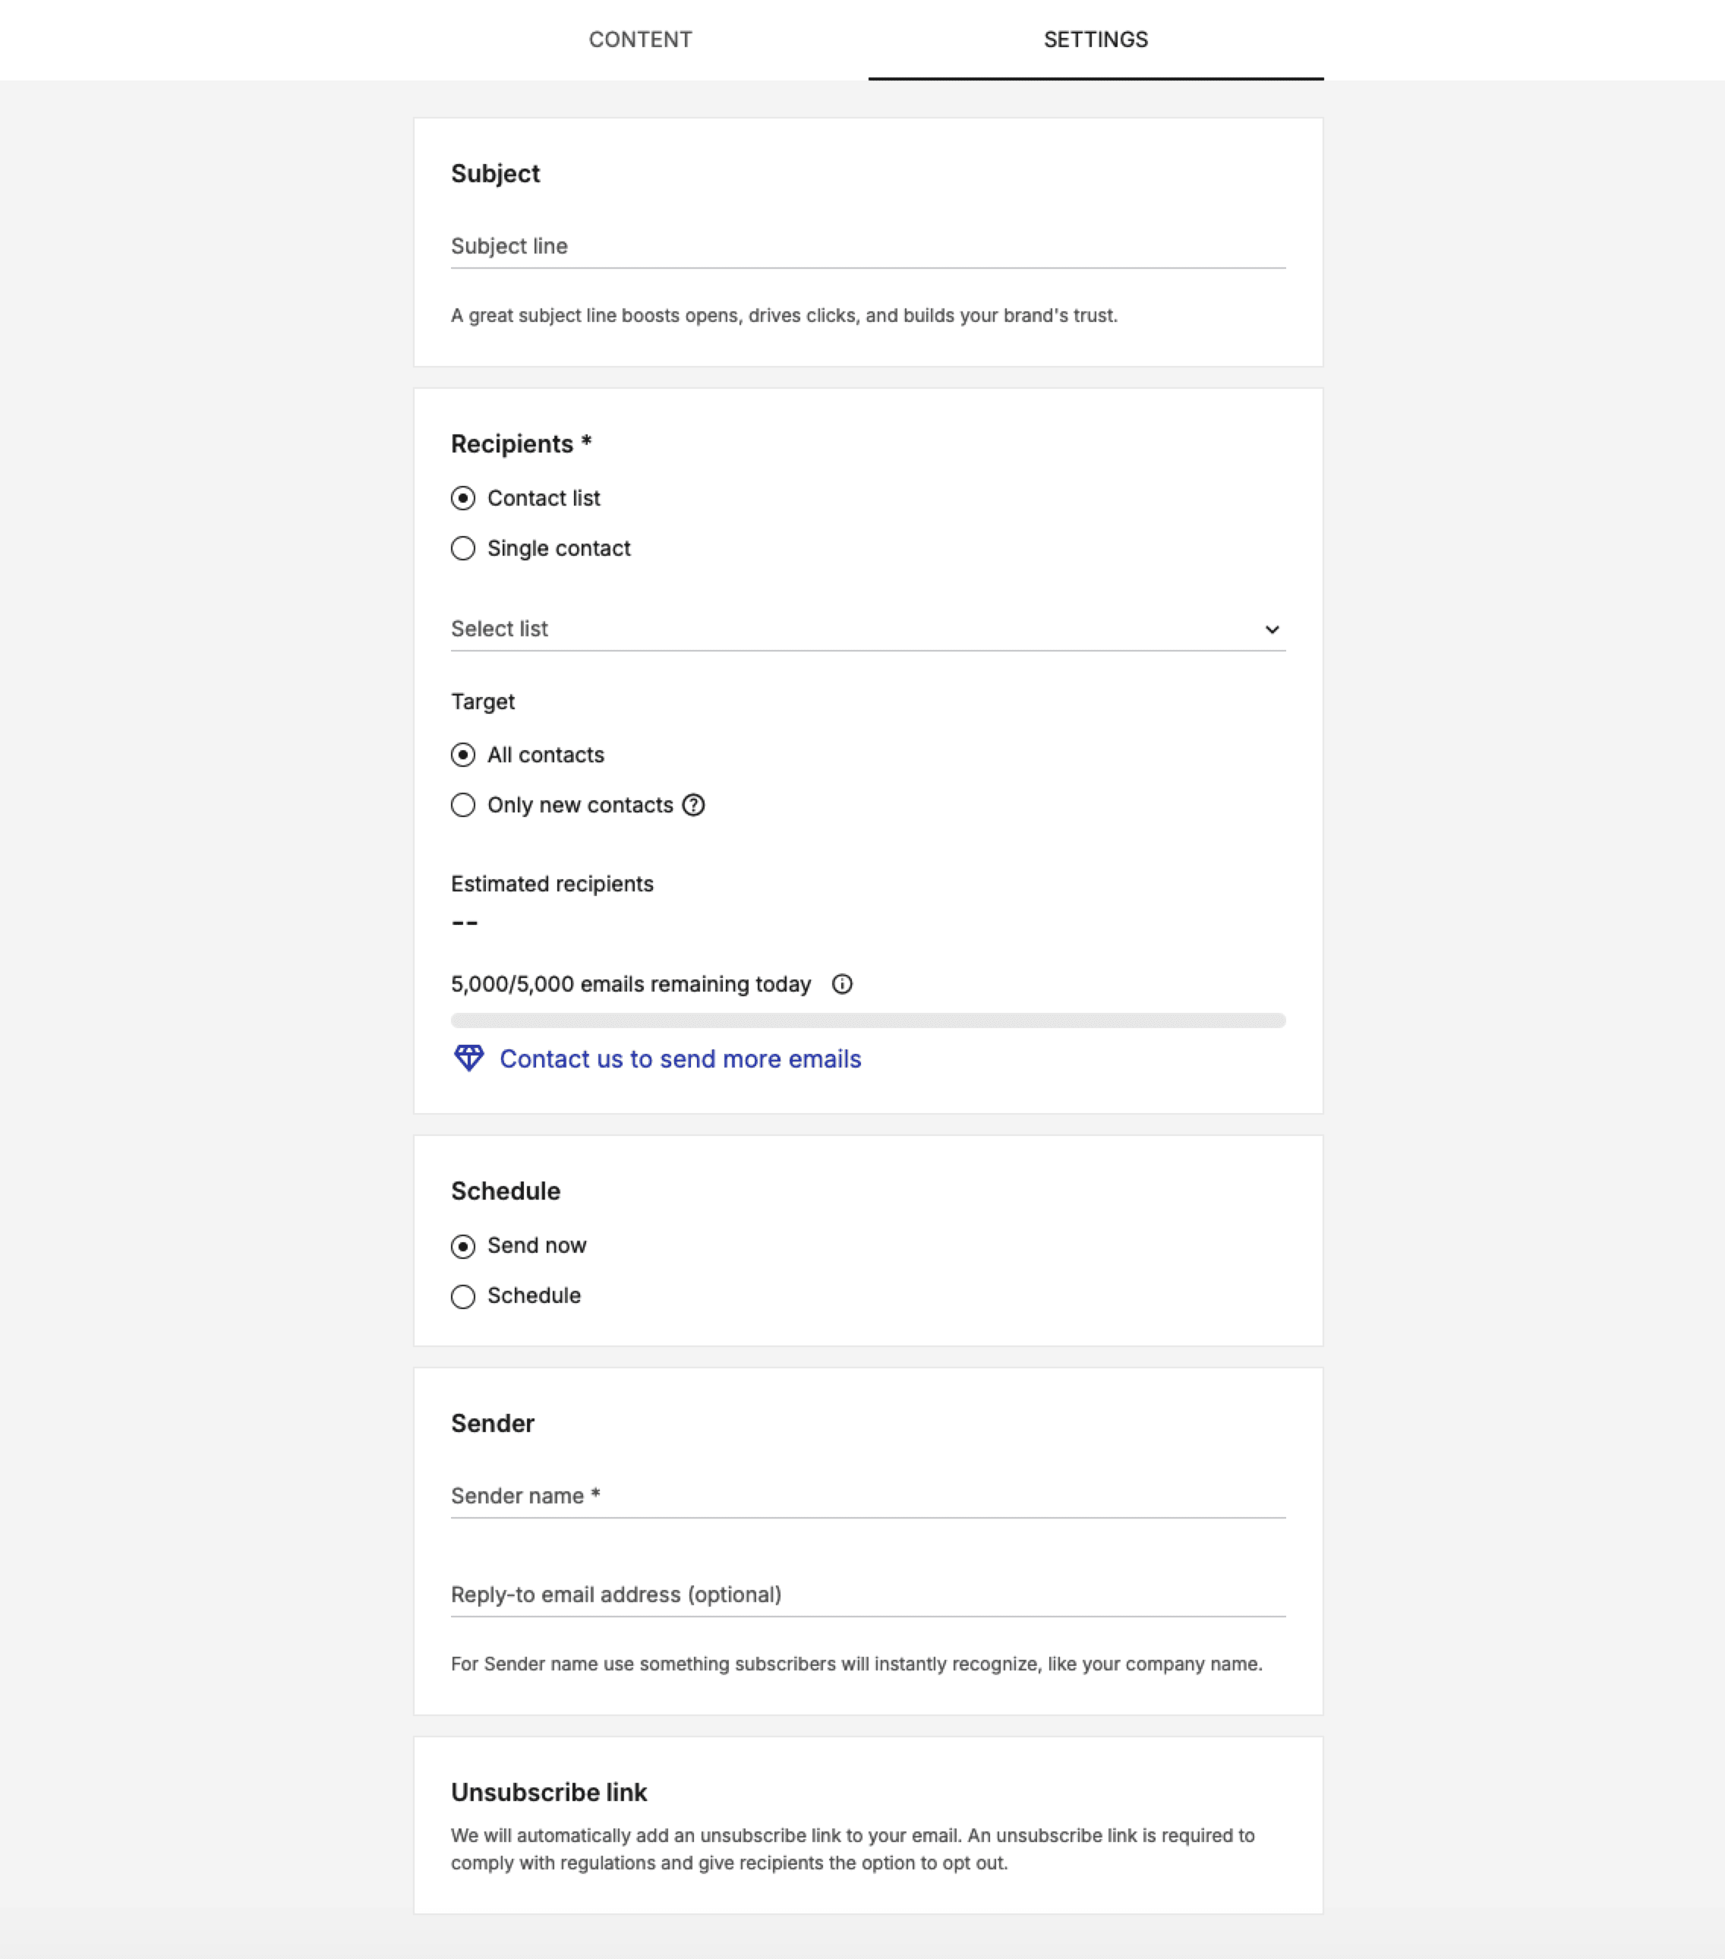Switch to the CONTENT tab
This screenshot has height=1959, width=1725.
(640, 39)
